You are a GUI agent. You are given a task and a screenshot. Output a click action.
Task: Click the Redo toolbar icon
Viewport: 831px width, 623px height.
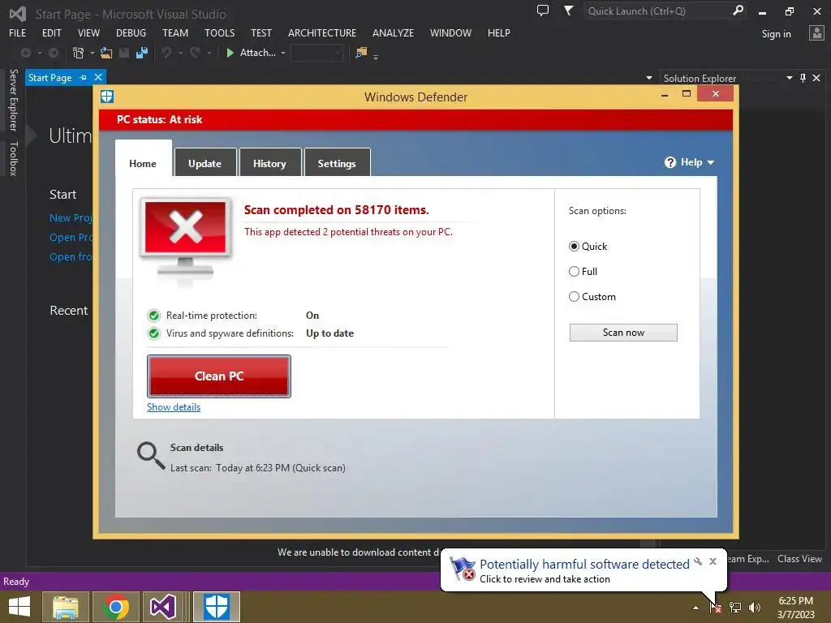(x=195, y=53)
